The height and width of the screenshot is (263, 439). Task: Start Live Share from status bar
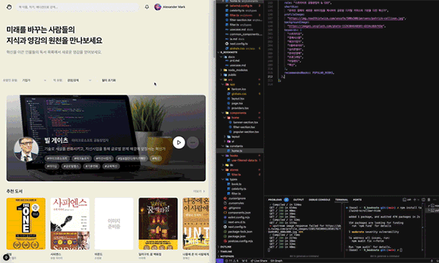click(259, 261)
